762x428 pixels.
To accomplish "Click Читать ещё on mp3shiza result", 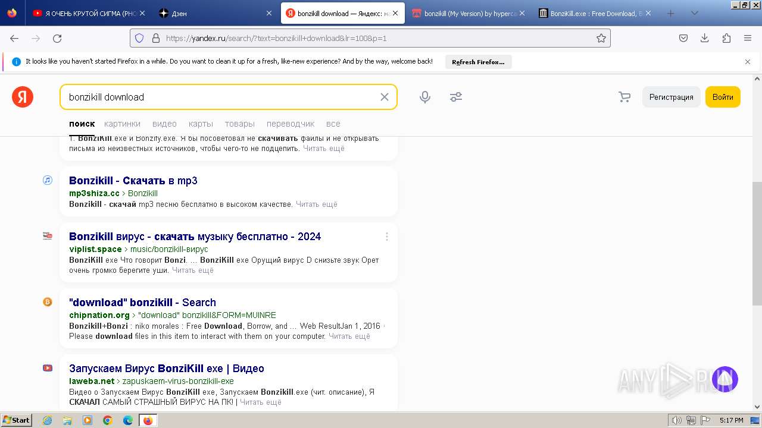I will [316, 204].
